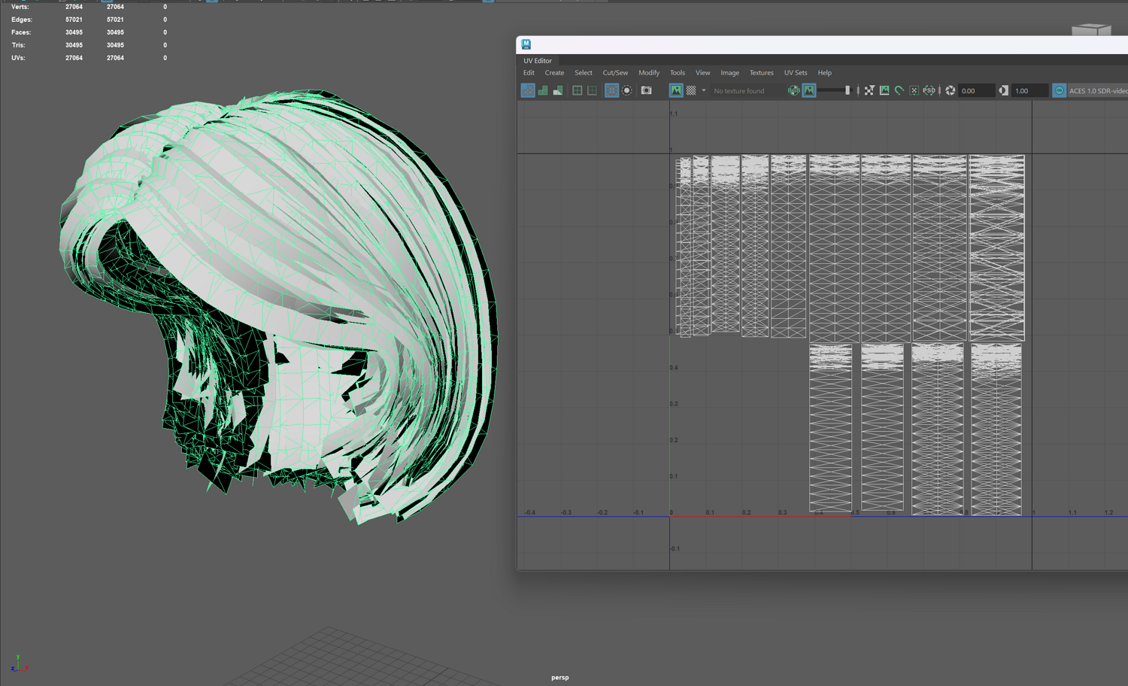Screen dimensions: 1128x686
Task: Open the ACES 1.0 SDR-video view transform dropdown
Action: click(1097, 91)
